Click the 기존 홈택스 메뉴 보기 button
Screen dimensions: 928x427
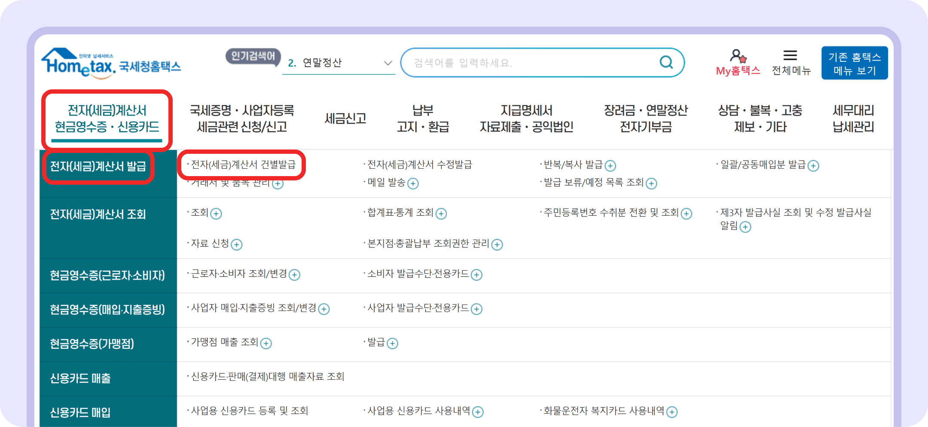(855, 63)
